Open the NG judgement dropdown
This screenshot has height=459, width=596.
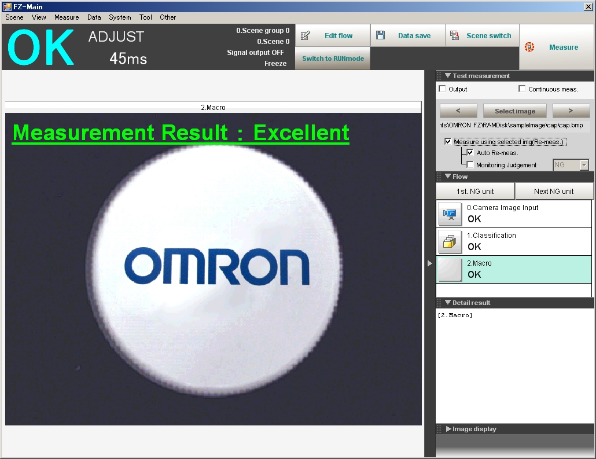click(584, 164)
